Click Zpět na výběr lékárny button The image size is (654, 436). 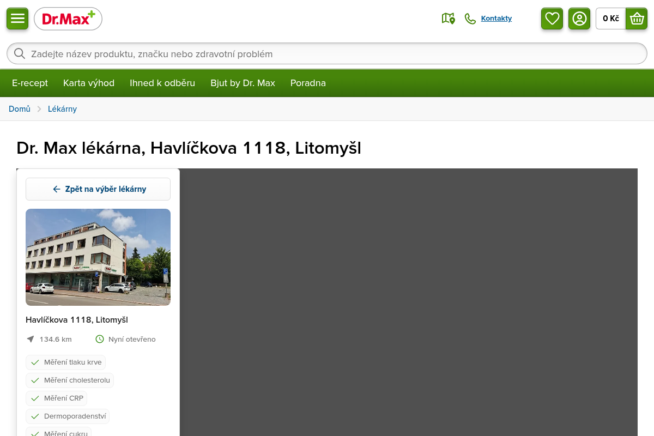coord(98,189)
